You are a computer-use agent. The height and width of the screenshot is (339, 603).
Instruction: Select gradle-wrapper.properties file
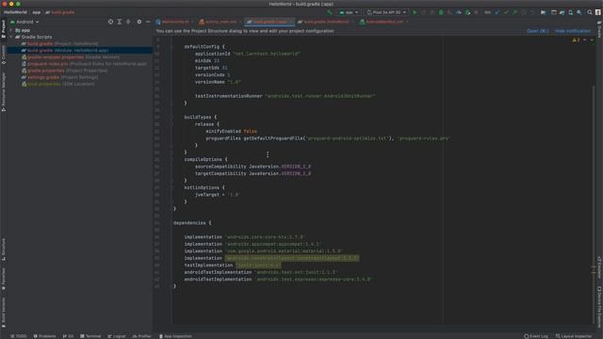click(x=80, y=57)
